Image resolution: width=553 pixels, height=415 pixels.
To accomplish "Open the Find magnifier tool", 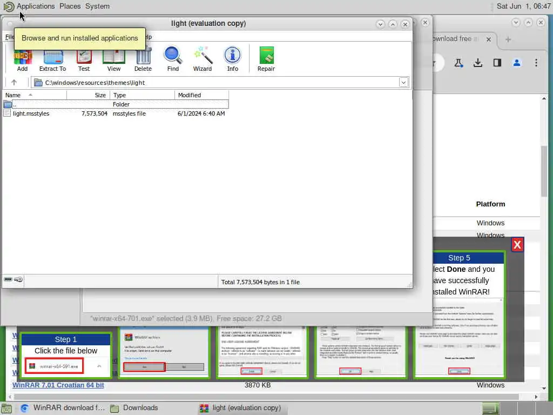I will click(173, 59).
